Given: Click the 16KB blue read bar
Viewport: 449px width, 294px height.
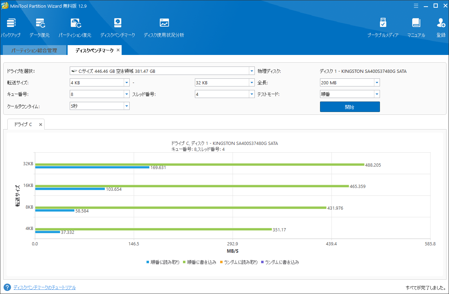Looking at the screenshot, I should point(70,189).
